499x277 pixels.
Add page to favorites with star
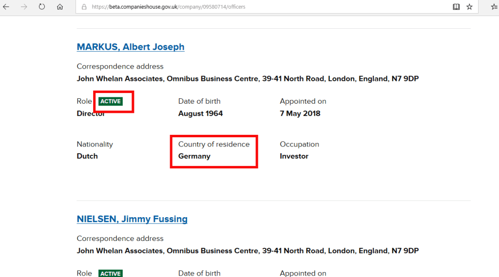(469, 7)
